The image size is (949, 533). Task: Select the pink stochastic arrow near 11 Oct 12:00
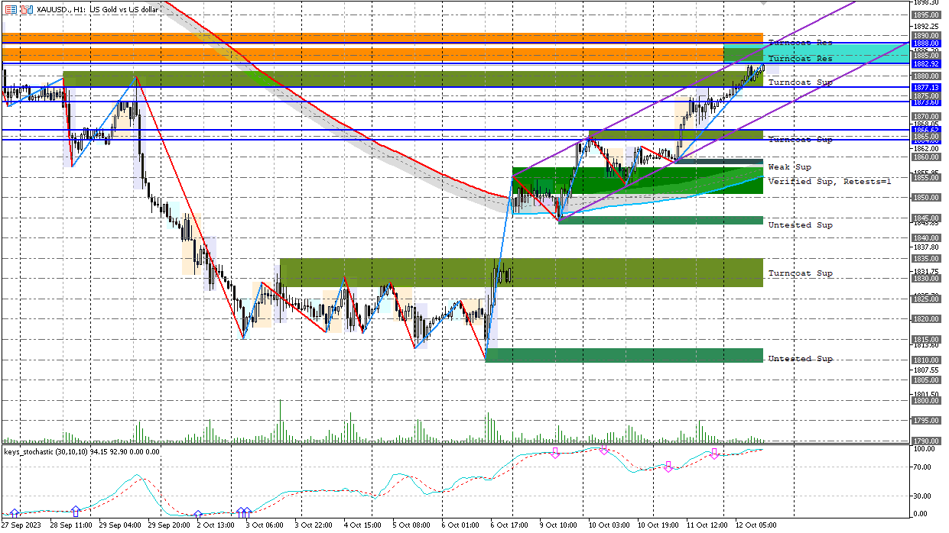tap(714, 454)
